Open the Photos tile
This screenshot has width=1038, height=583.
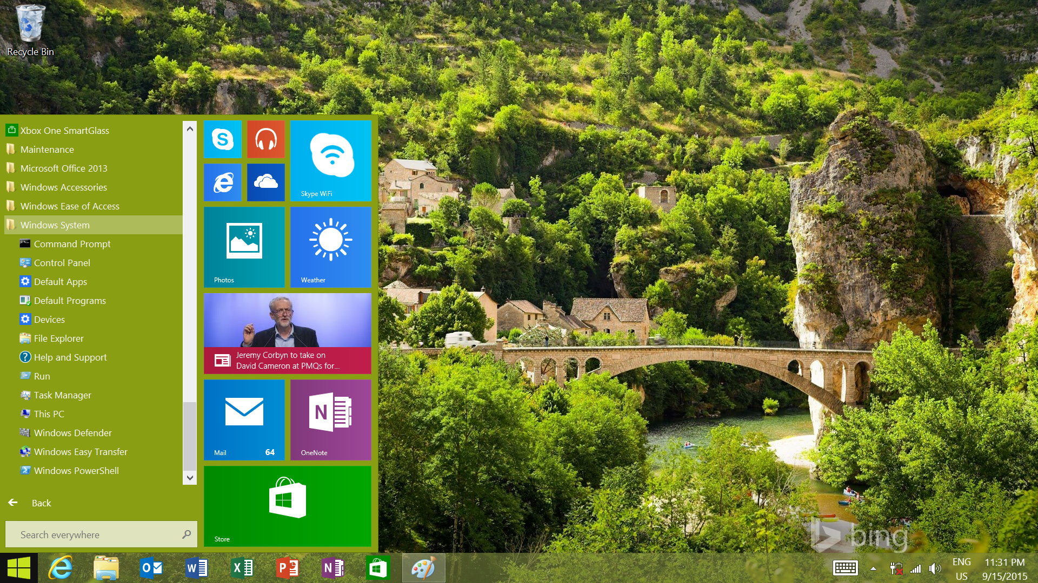pyautogui.click(x=244, y=247)
